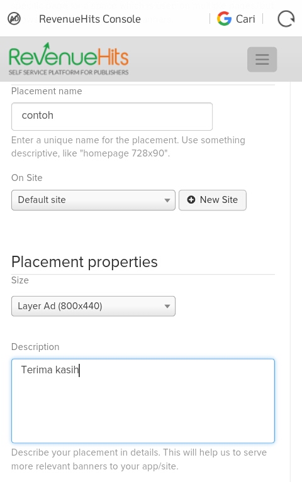Click the Description label
The image size is (302, 482).
[35, 347]
